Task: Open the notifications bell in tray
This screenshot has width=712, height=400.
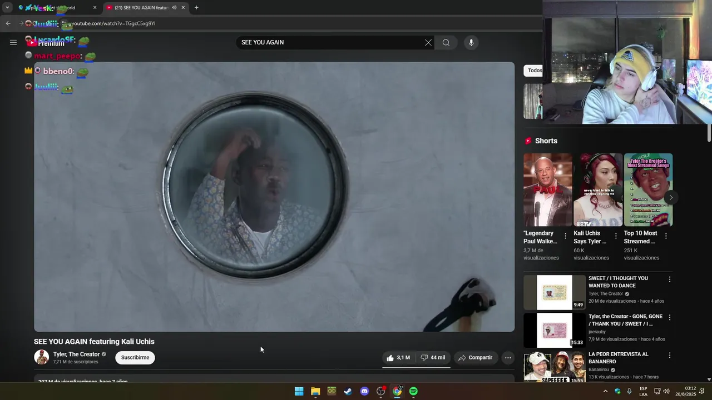Action: pos(702,391)
